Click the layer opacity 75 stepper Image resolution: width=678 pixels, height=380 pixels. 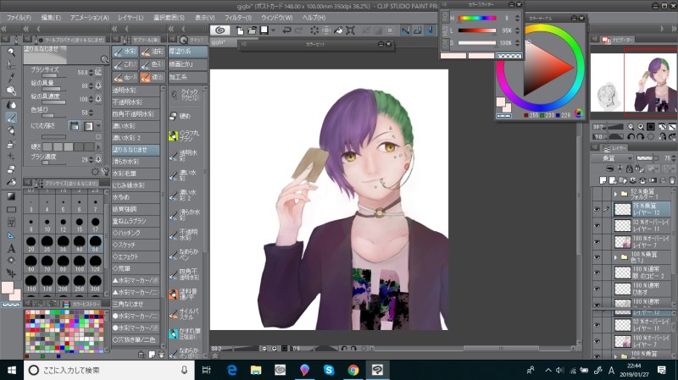[x=675, y=158]
